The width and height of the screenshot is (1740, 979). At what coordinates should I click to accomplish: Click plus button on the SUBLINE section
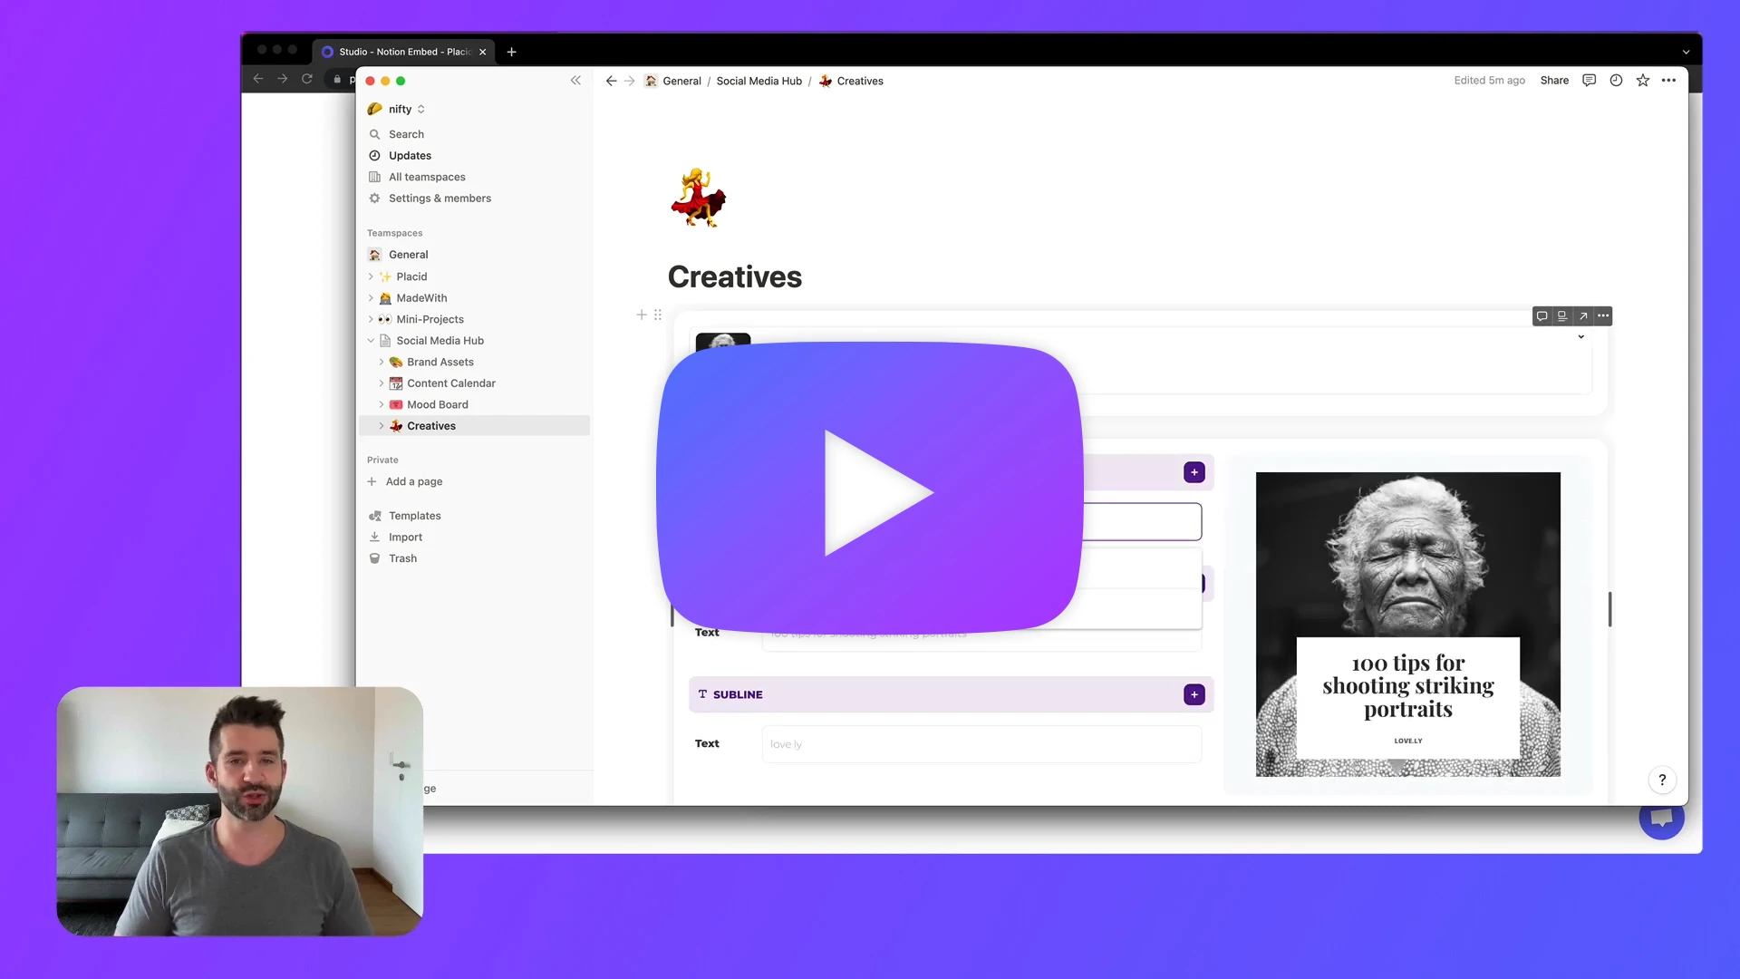pos(1194,694)
